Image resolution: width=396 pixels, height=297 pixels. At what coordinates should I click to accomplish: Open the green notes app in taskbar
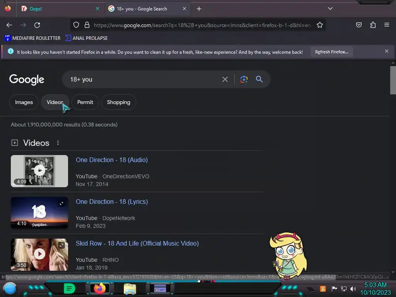click(x=70, y=288)
